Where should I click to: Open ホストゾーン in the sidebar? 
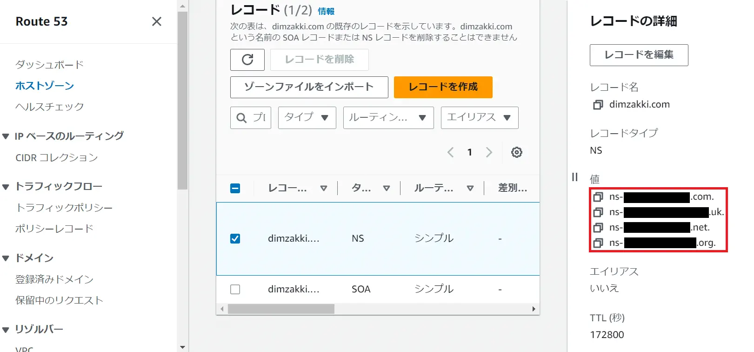[x=45, y=86]
